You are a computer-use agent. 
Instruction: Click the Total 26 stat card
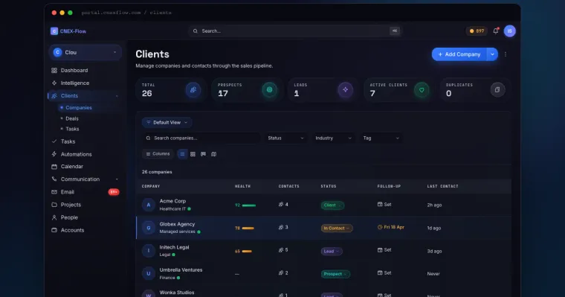[x=171, y=90]
